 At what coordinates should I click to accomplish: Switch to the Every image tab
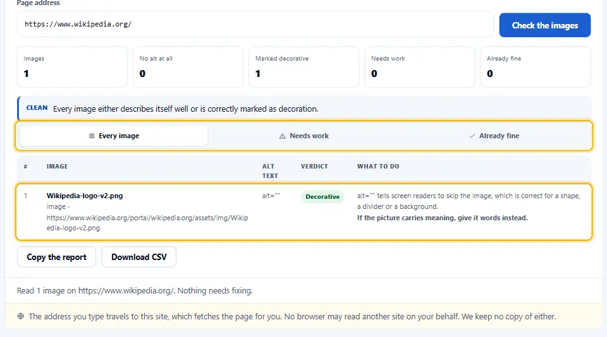click(x=114, y=136)
